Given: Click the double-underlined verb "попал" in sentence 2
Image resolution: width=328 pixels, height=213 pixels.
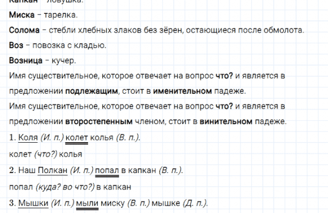Looking at the screenshot, I should pyautogui.click(x=106, y=170).
